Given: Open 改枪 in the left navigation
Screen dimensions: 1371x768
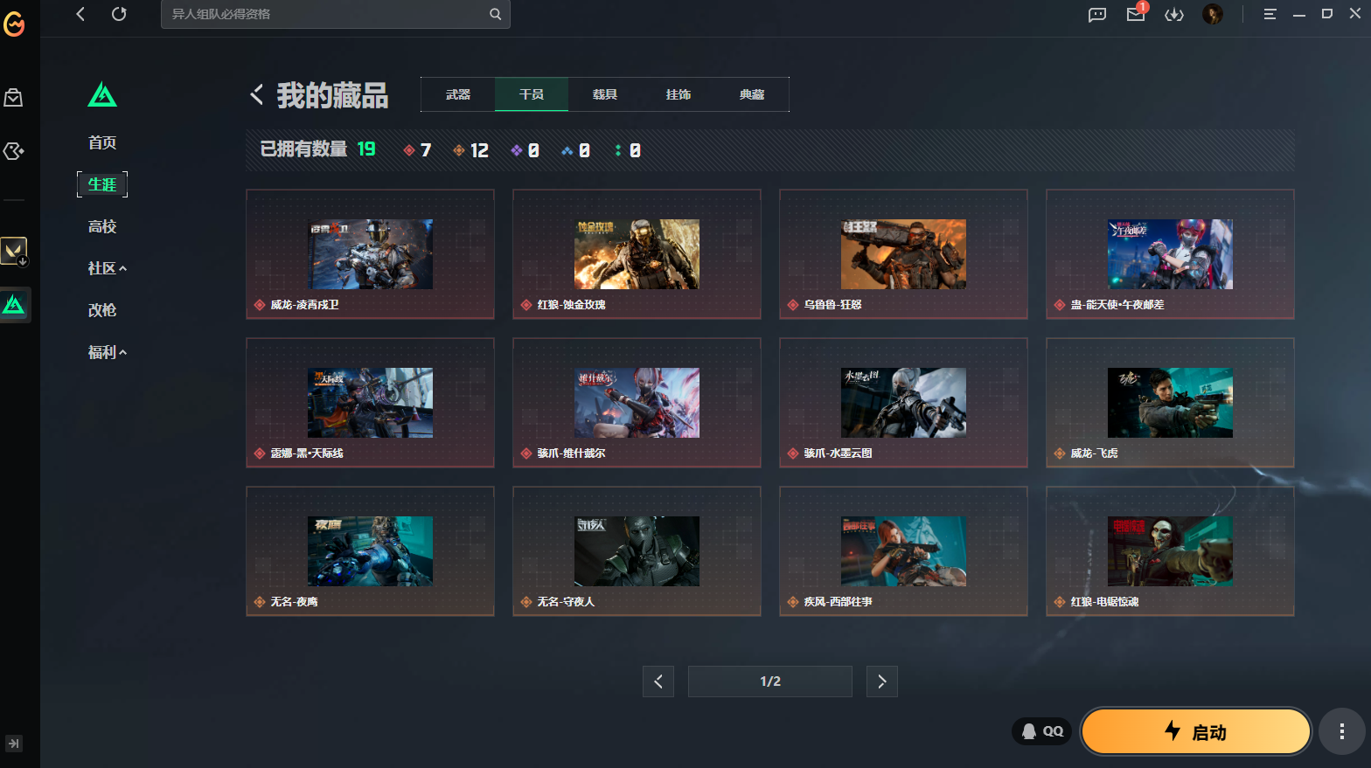Looking at the screenshot, I should tap(102, 310).
